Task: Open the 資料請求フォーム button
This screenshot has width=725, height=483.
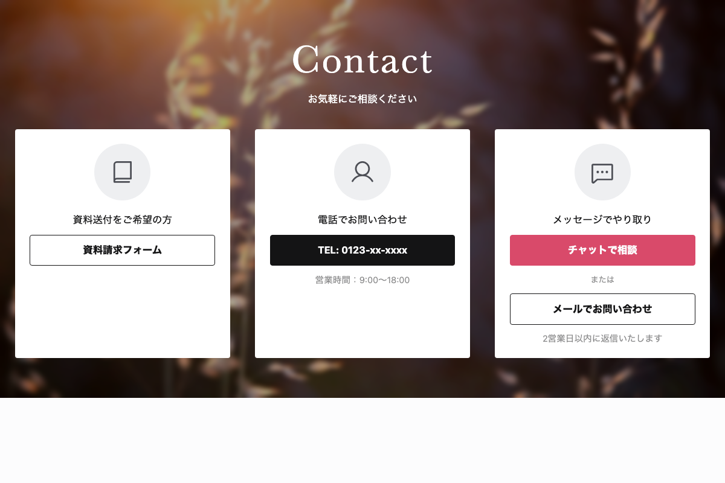Action: click(122, 250)
